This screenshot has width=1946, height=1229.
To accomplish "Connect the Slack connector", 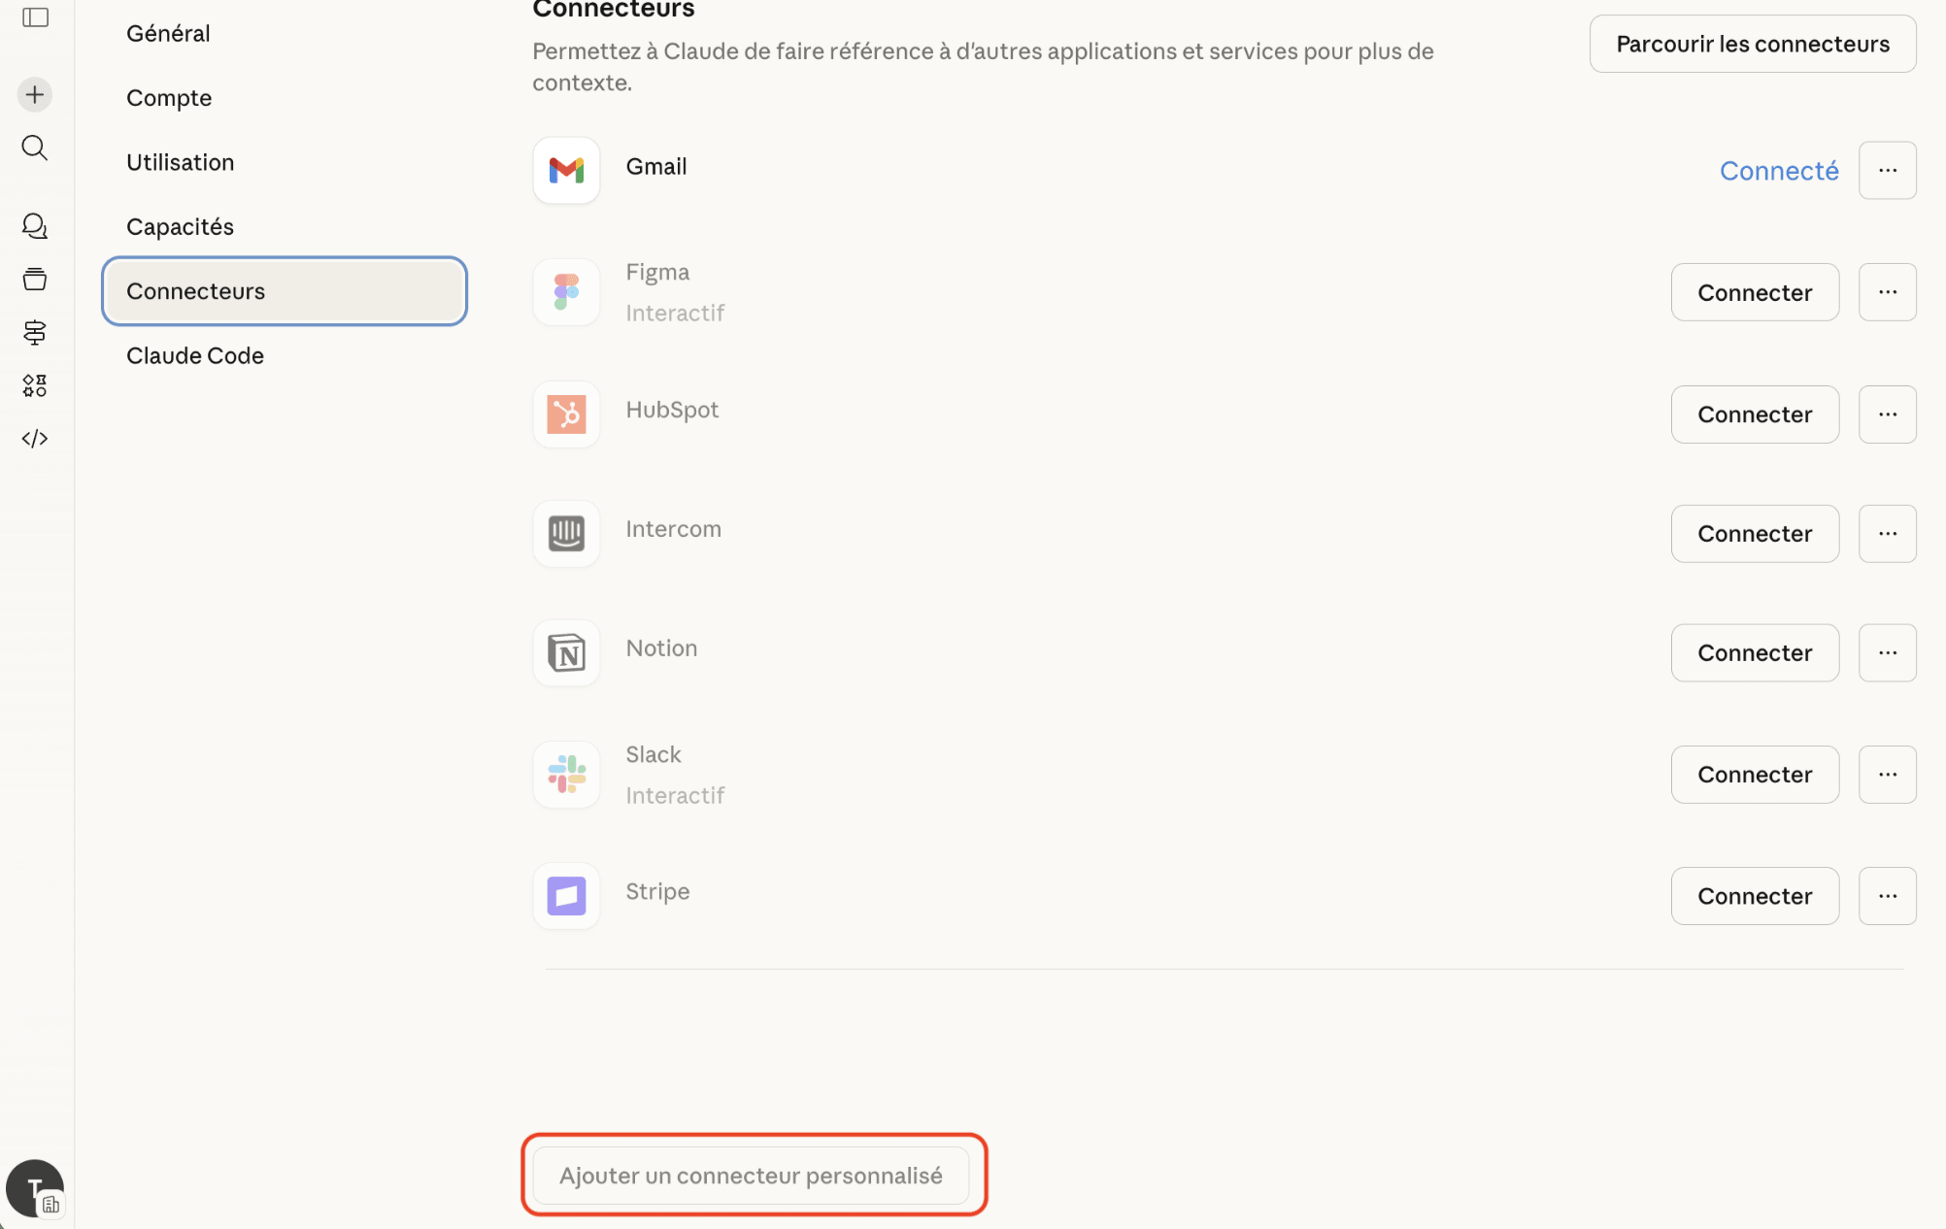I will pos(1755,775).
